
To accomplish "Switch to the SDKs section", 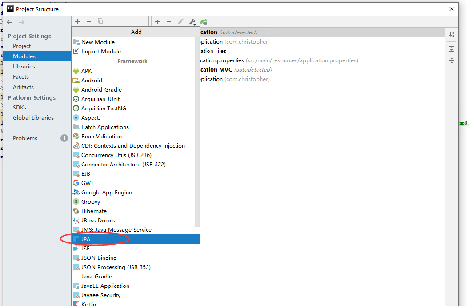I will point(19,107).
